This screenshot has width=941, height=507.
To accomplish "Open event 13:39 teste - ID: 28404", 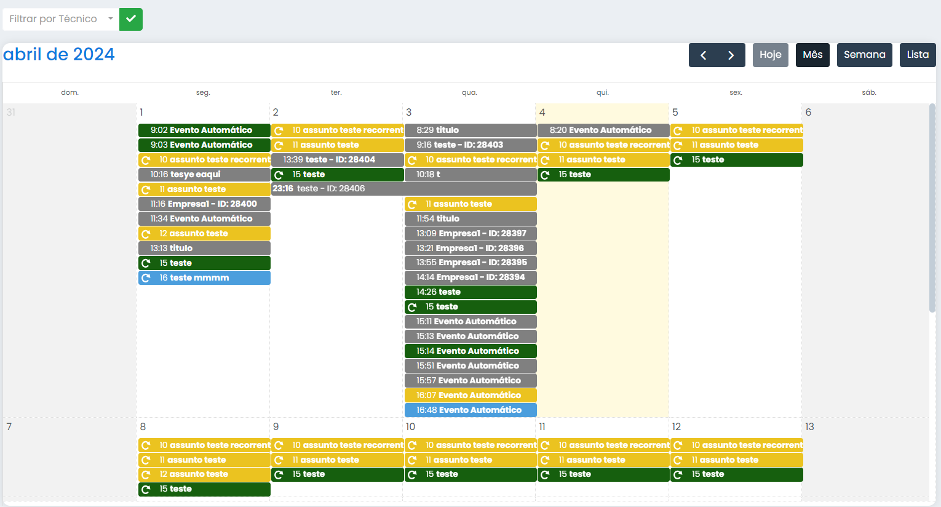I will pos(338,160).
